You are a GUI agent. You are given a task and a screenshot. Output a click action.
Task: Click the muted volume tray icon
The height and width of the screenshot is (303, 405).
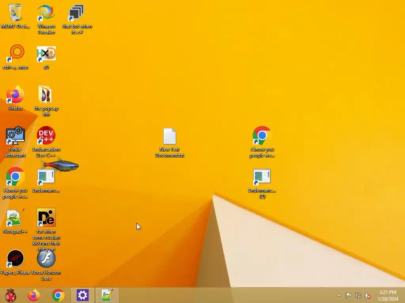pos(368,296)
